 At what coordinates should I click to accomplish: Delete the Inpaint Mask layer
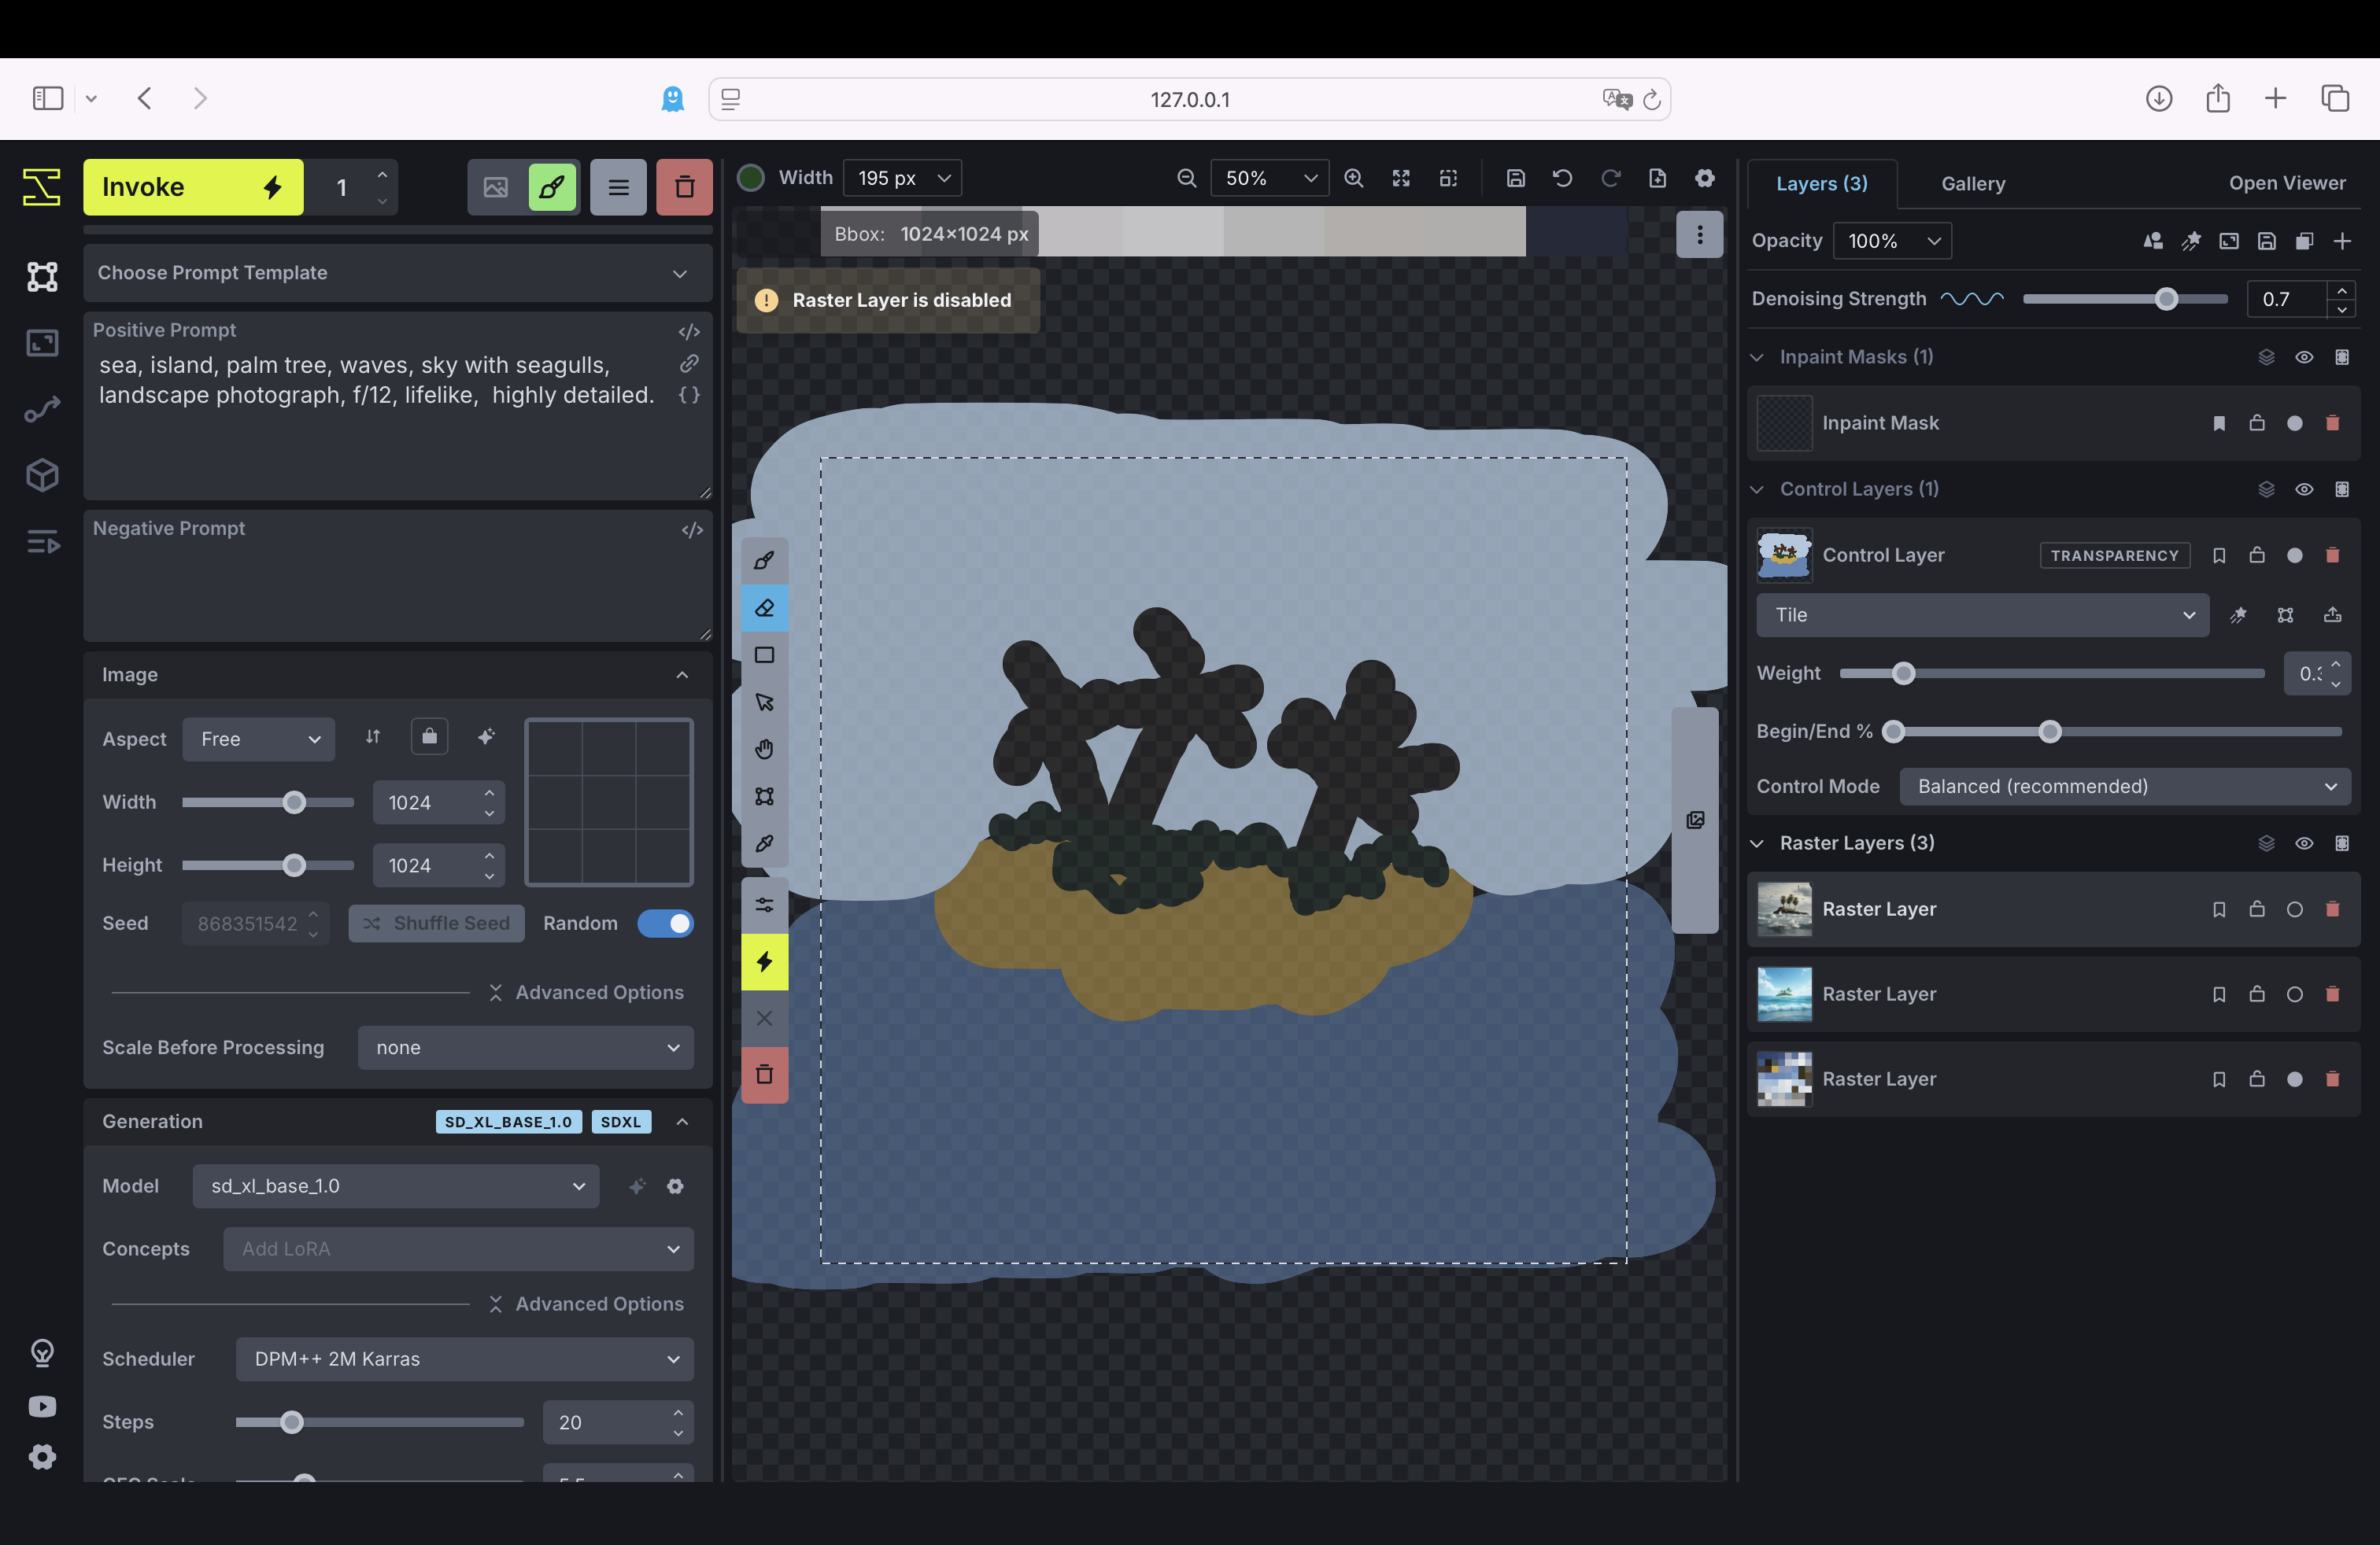click(2332, 424)
